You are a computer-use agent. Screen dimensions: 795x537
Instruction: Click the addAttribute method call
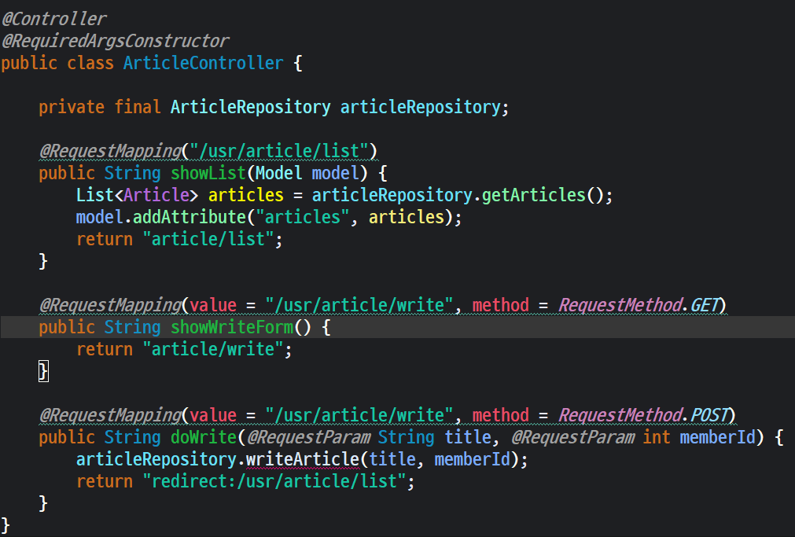(x=189, y=217)
